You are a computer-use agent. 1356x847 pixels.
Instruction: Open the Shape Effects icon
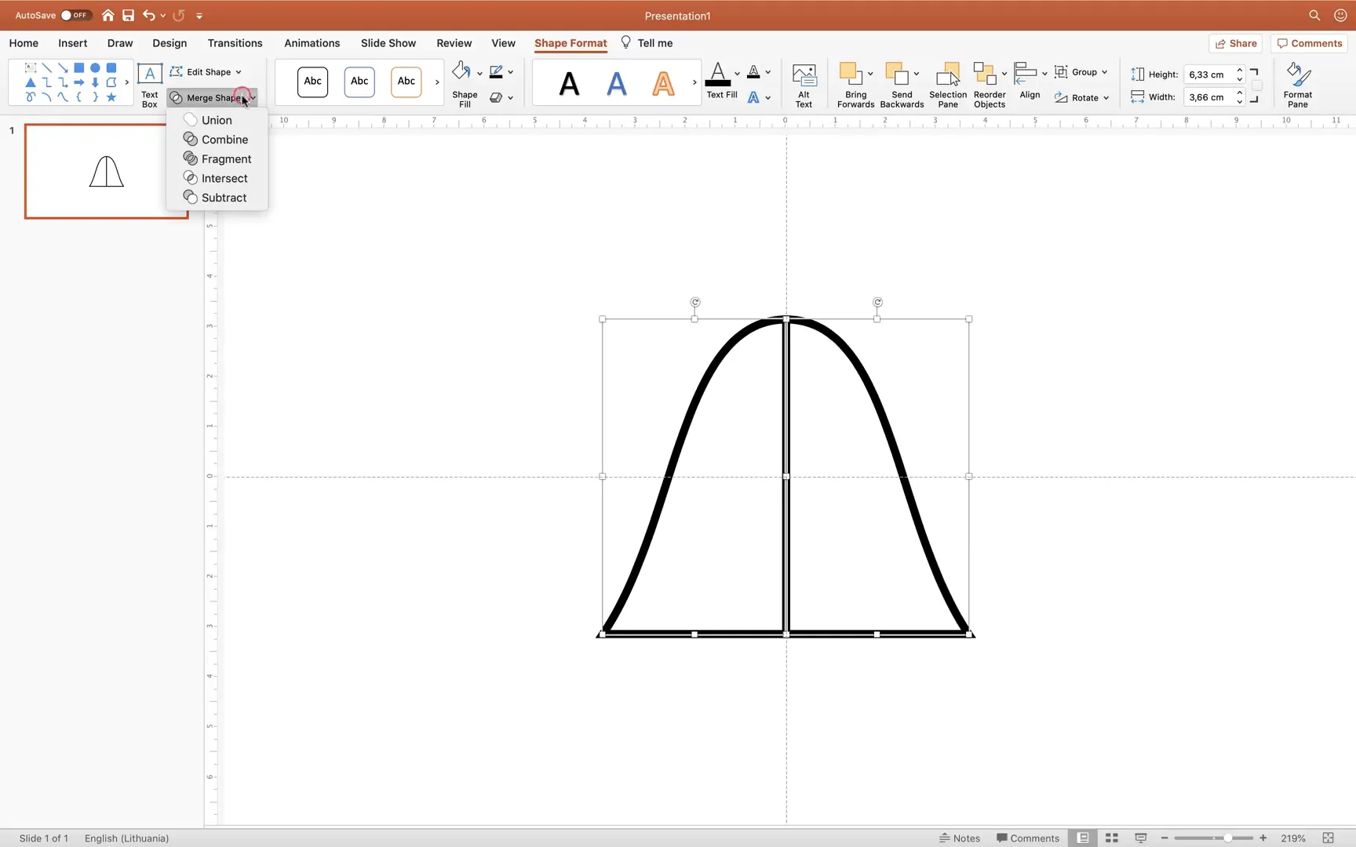point(496,97)
